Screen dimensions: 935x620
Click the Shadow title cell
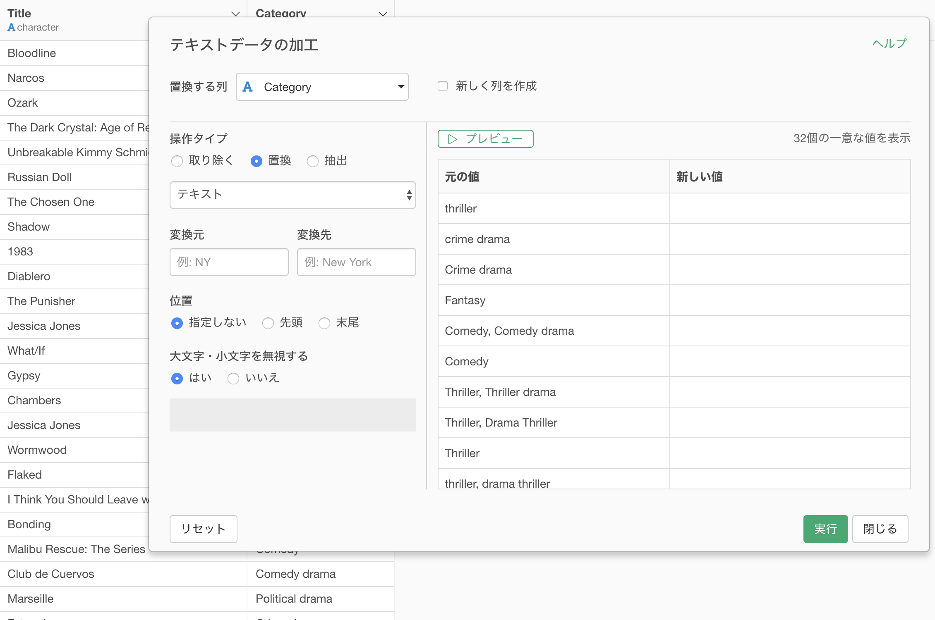coord(74,227)
